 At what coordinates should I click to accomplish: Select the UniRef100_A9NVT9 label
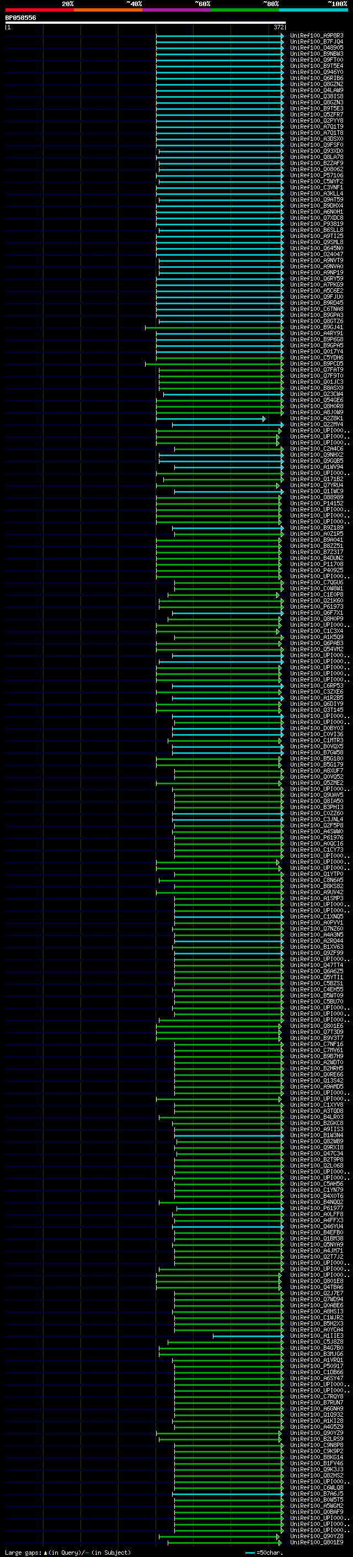coord(316,261)
